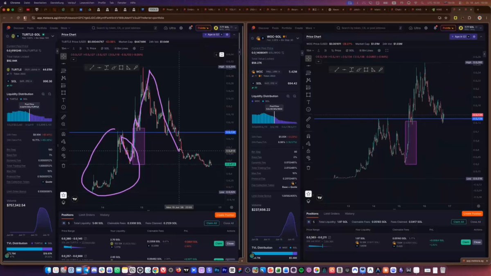
Task: Select crosshair cursor tool in TURTLE-SOL chart
Action: 63,56
